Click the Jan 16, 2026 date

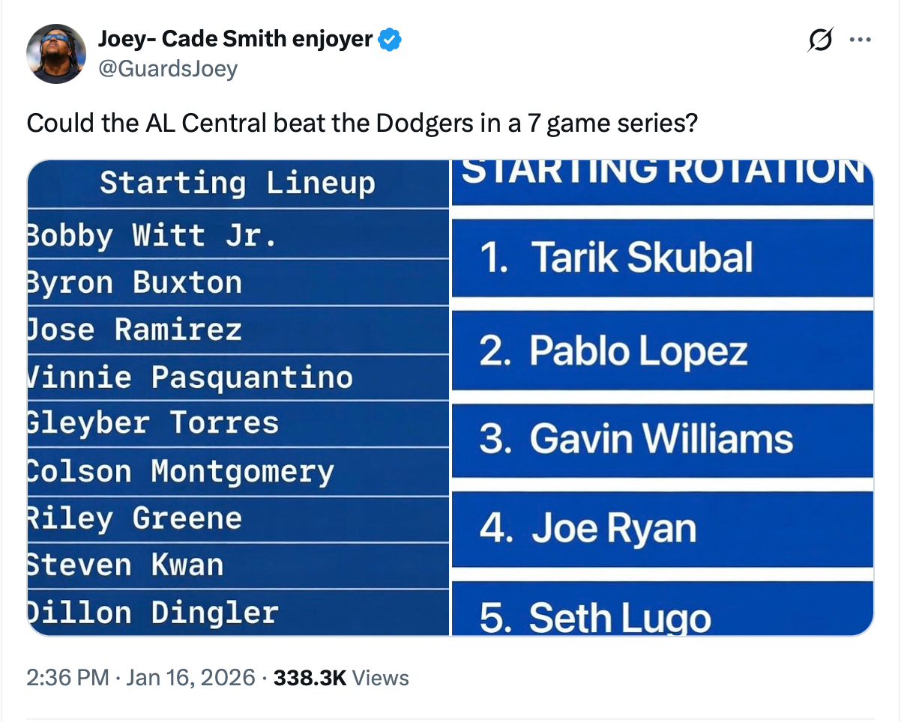pyautogui.click(x=191, y=678)
